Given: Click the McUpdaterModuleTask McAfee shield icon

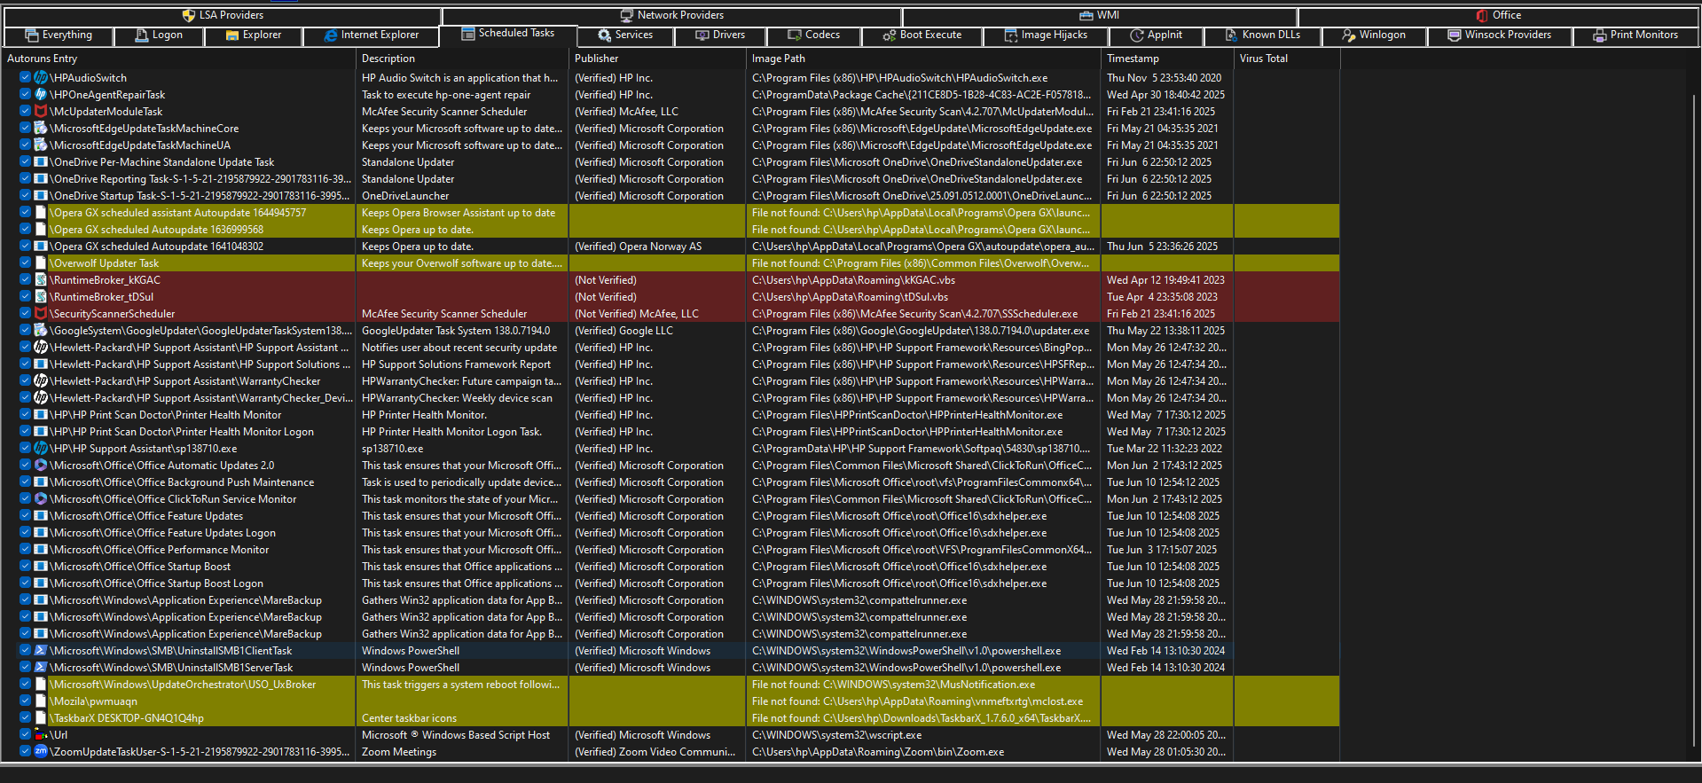Looking at the screenshot, I should coord(40,112).
